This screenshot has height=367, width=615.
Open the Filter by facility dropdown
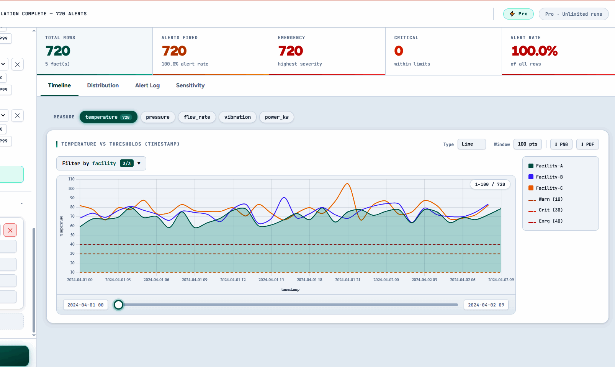[x=101, y=164]
